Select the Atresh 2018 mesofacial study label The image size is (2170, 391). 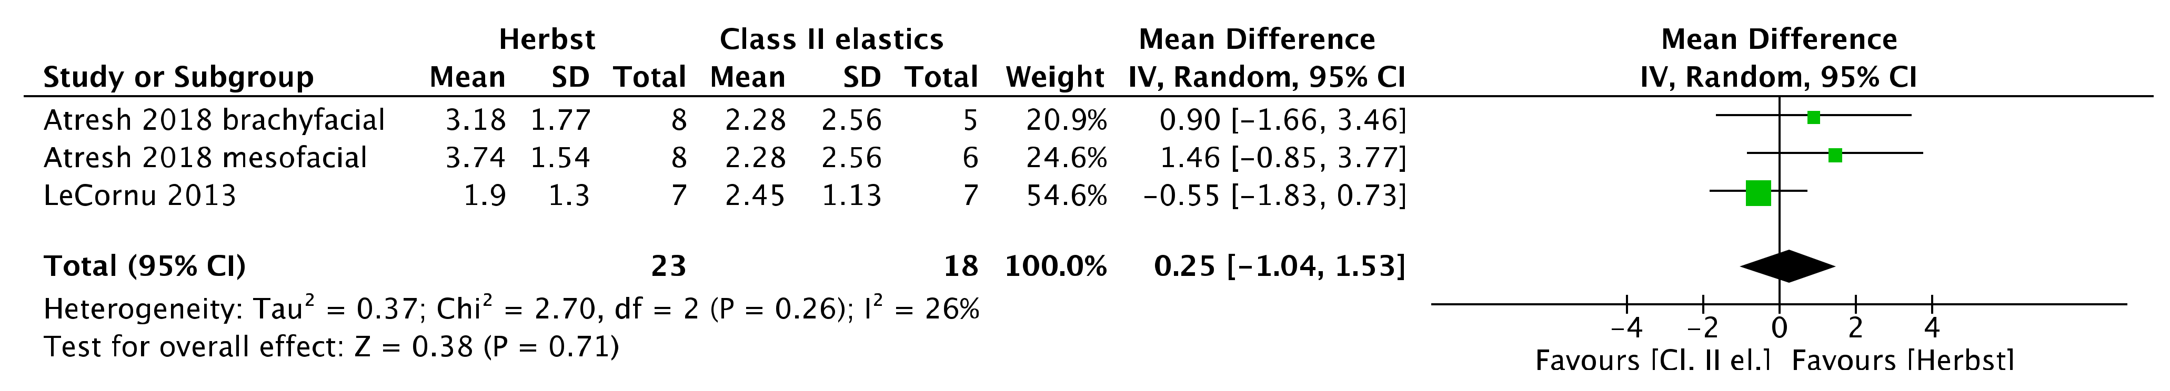click(x=205, y=158)
